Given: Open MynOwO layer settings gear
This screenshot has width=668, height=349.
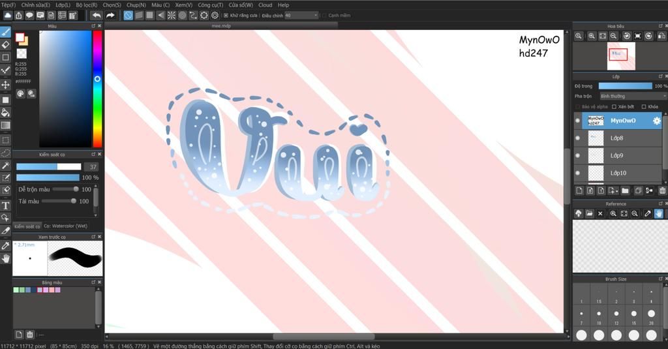Looking at the screenshot, I should click(x=656, y=121).
